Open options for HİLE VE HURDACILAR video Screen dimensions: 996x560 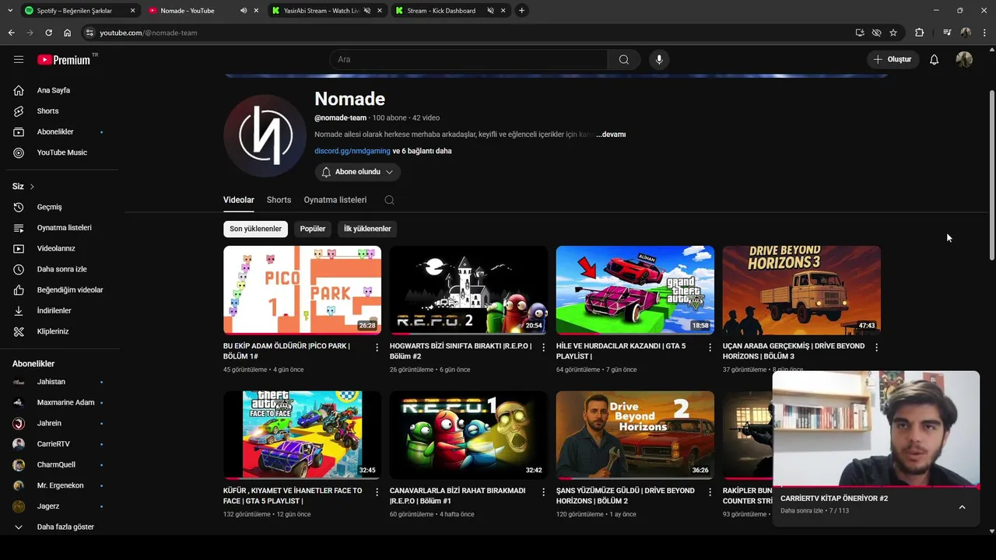click(710, 348)
